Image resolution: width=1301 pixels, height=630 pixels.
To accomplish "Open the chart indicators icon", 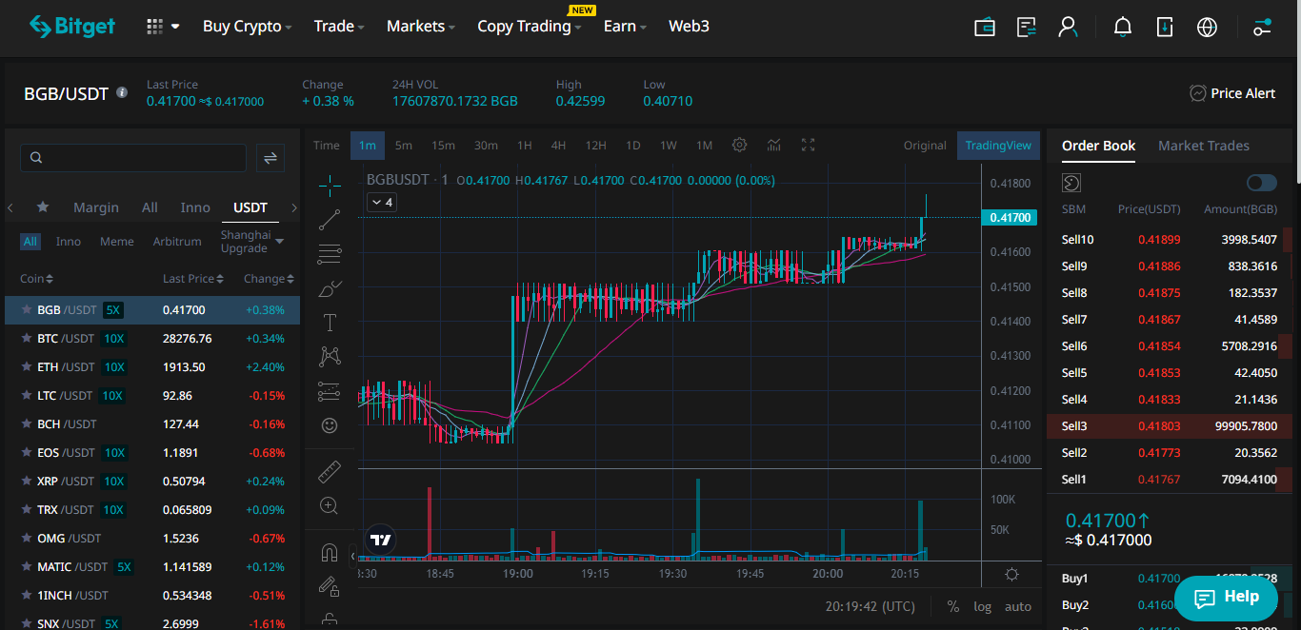I will (x=774, y=145).
